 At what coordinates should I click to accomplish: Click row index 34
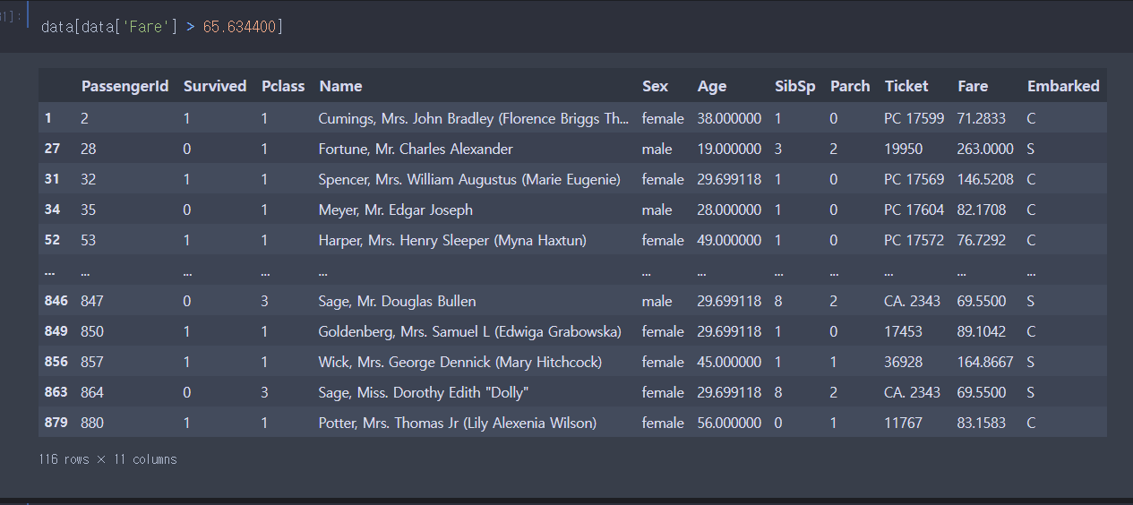pos(52,210)
